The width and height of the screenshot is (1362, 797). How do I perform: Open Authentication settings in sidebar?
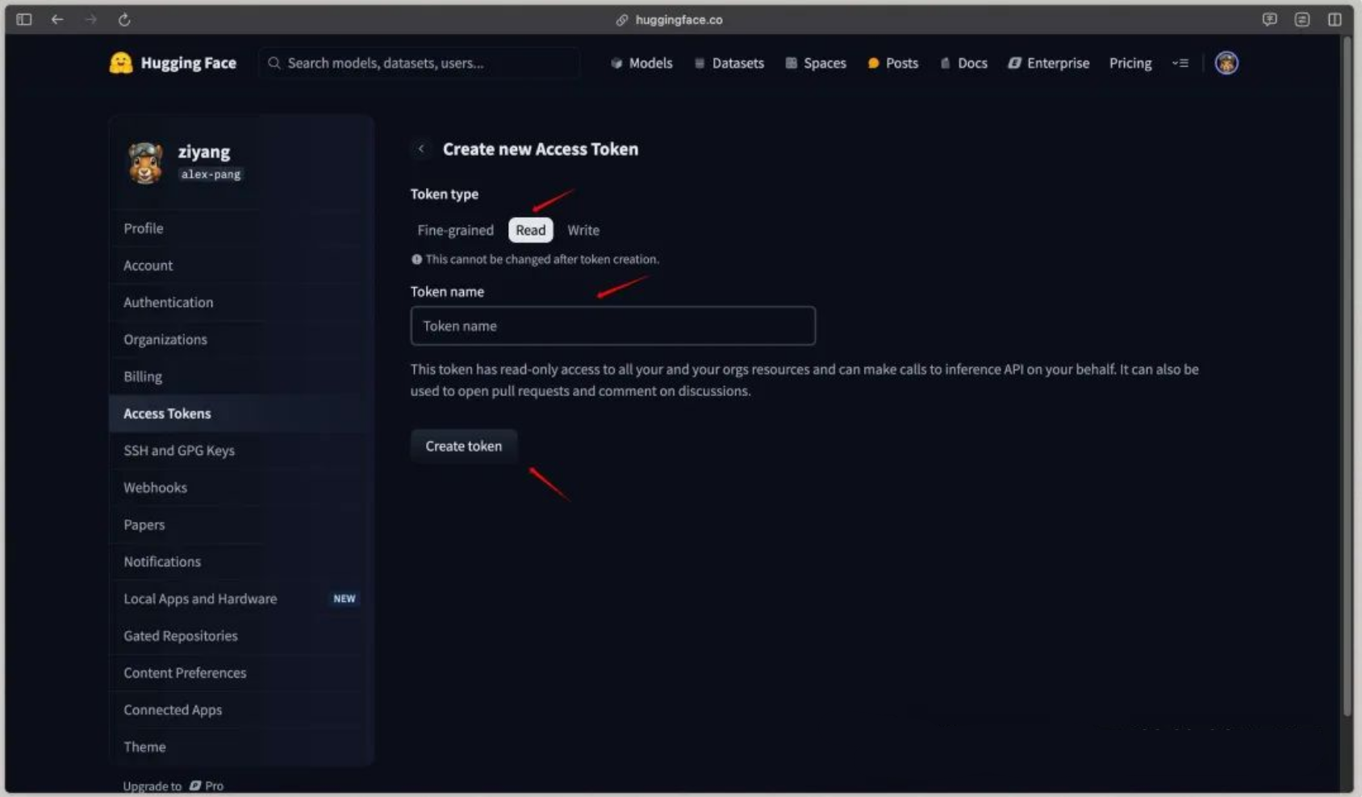[x=240, y=303]
